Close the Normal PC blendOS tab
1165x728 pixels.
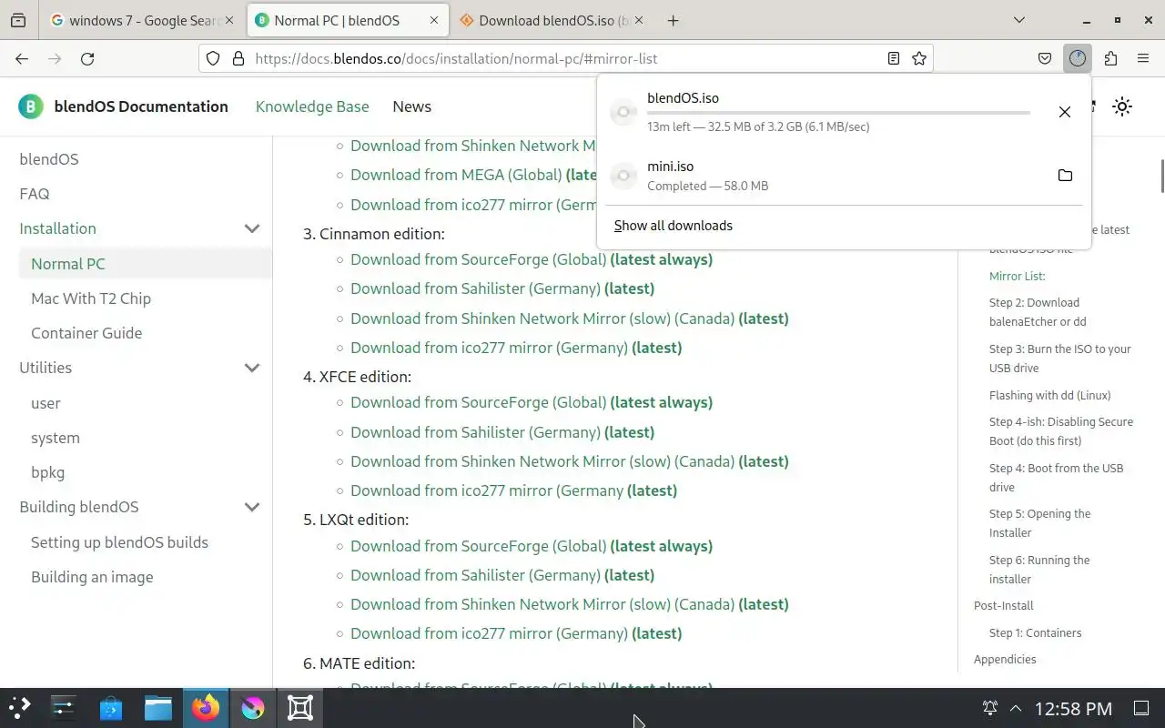click(432, 20)
